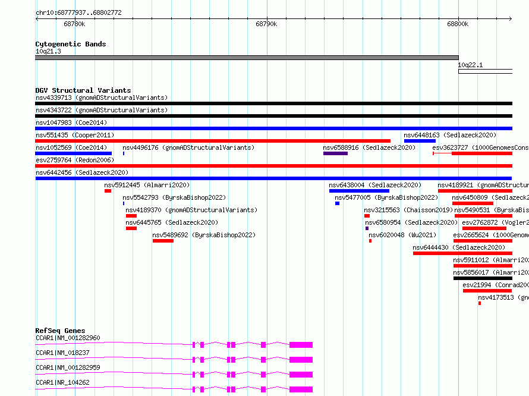Open nsv6445765 (Sedlazeck2020) label
The width and height of the screenshot is (529, 396).
pos(172,222)
